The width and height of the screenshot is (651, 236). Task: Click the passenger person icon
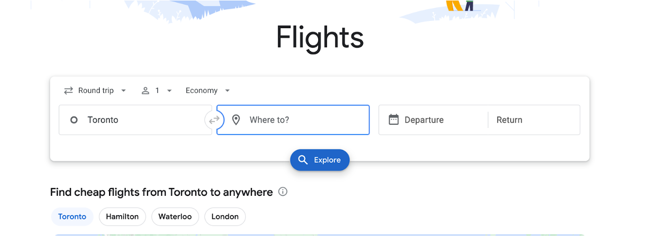pos(146,91)
